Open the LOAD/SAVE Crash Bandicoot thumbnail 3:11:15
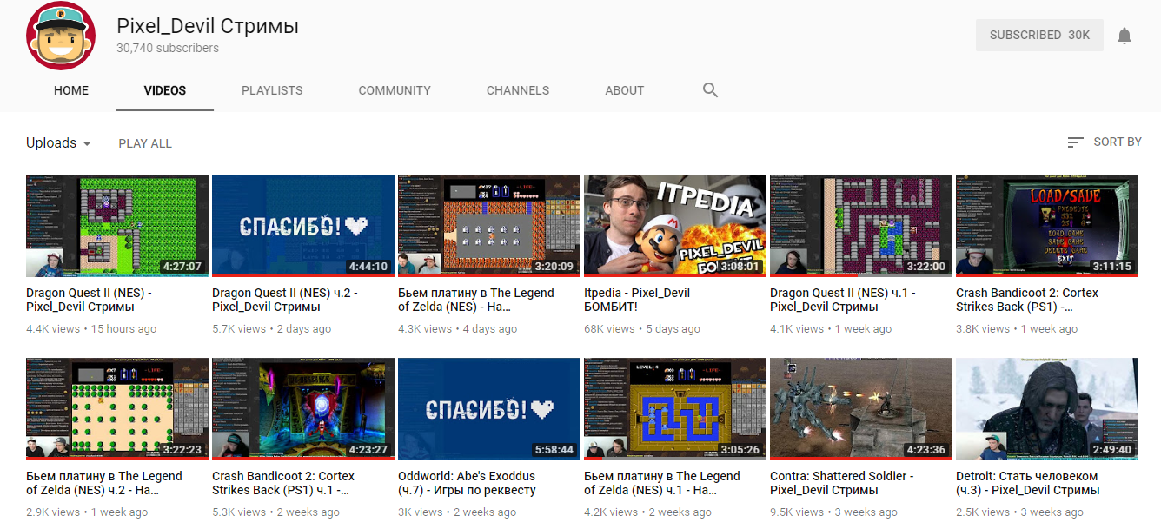This screenshot has width=1161, height=529. coord(1047,226)
